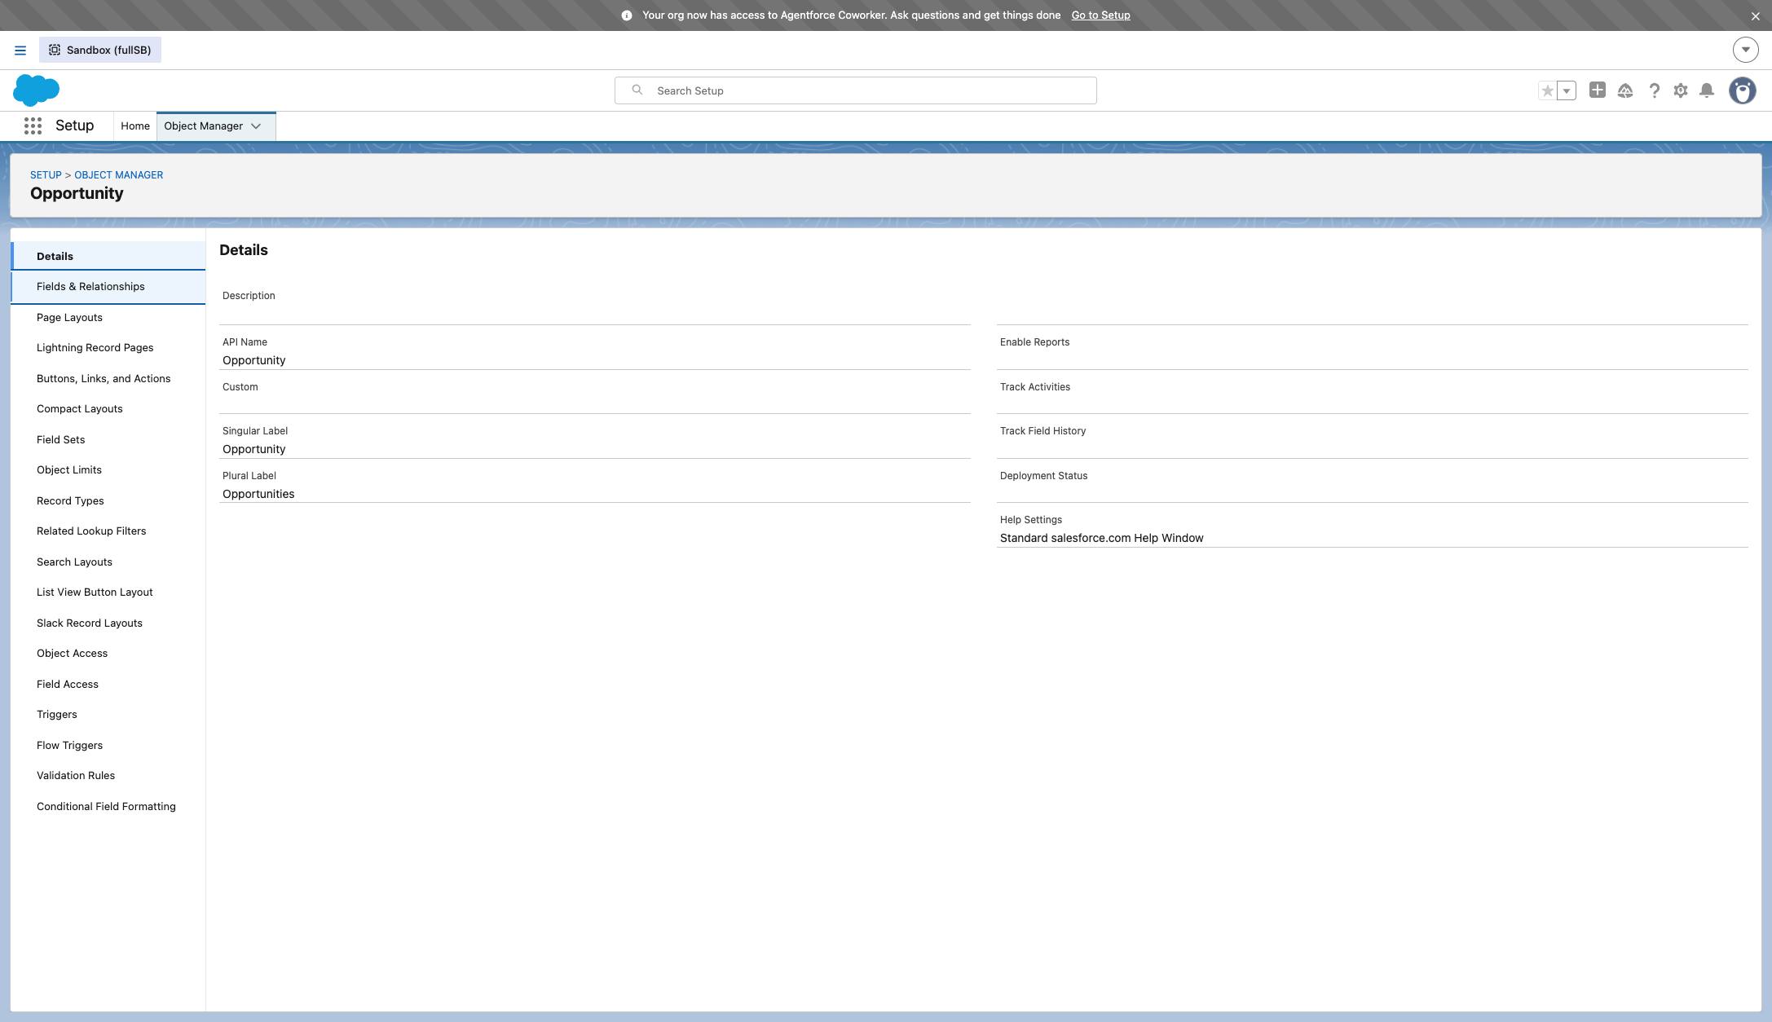Select Details in the sidebar
This screenshot has height=1022, width=1772.
click(108, 256)
